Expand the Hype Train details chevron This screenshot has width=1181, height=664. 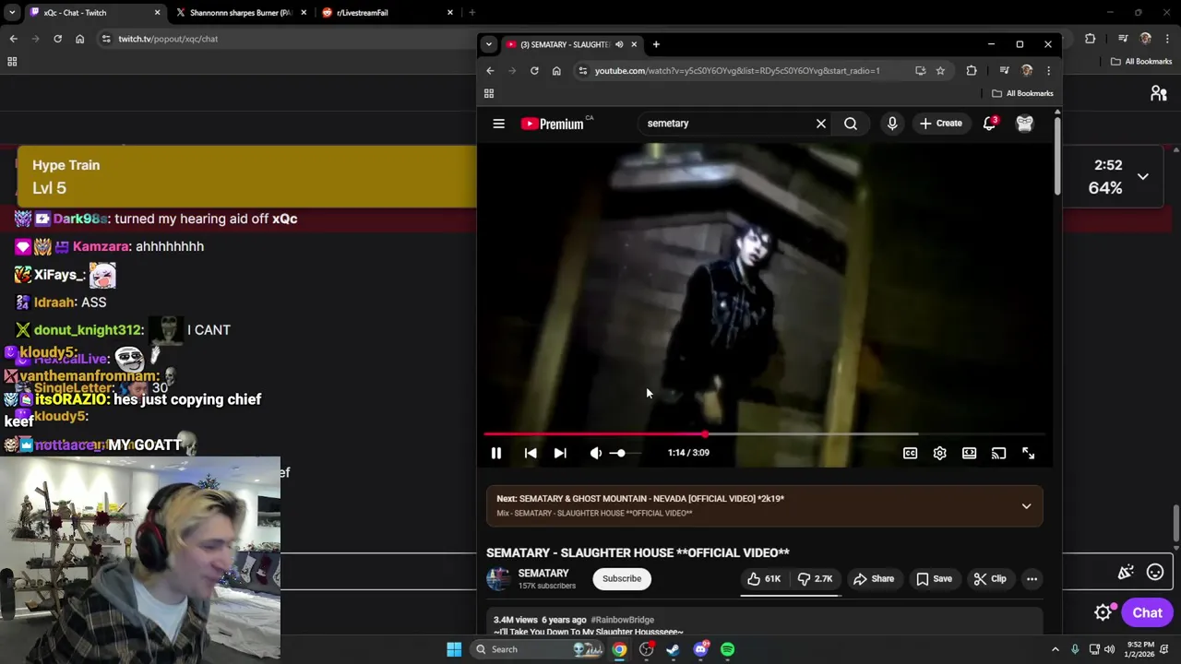(1142, 176)
